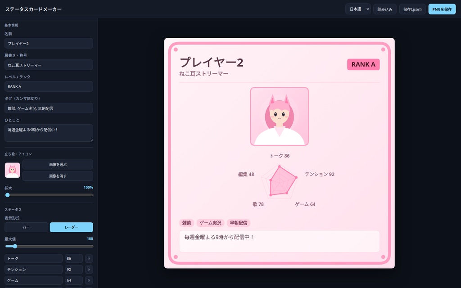This screenshot has width=461, height=288.
Task: Adjust the 最大値 slider
Action: (x=49, y=246)
